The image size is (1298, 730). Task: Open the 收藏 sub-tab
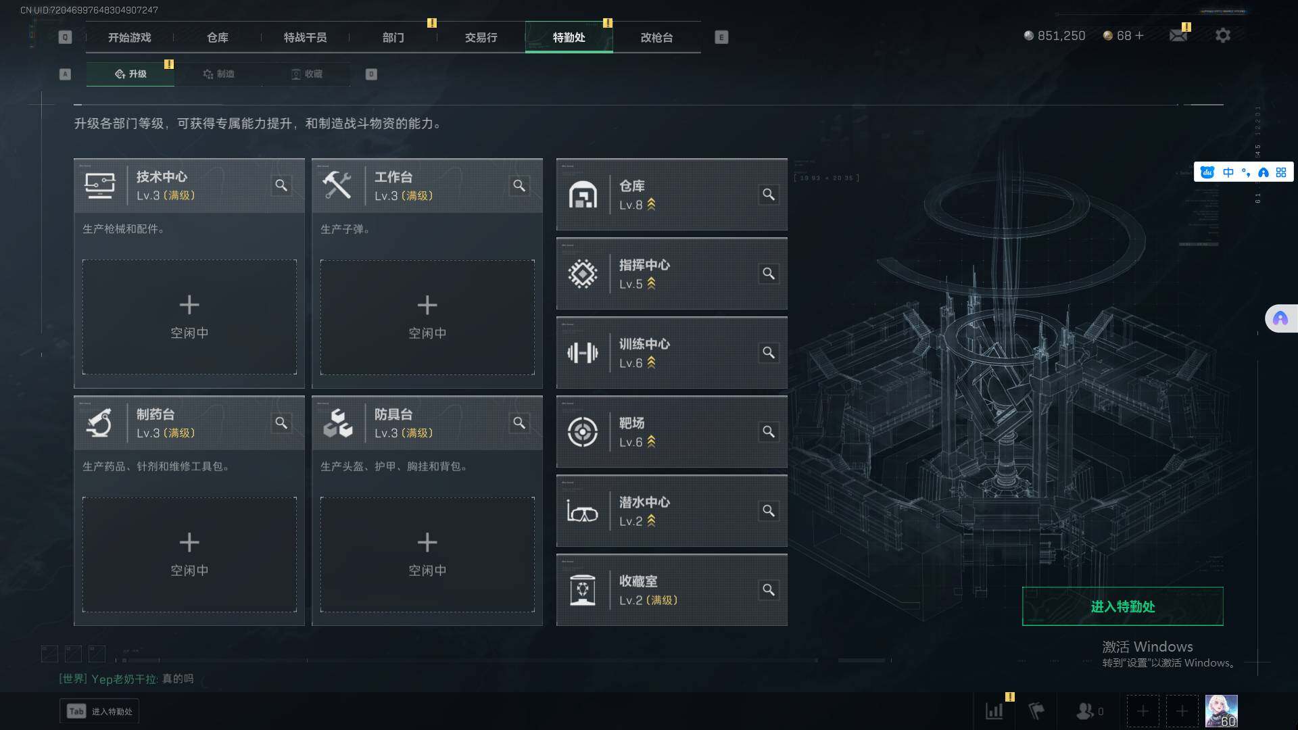pyautogui.click(x=306, y=74)
